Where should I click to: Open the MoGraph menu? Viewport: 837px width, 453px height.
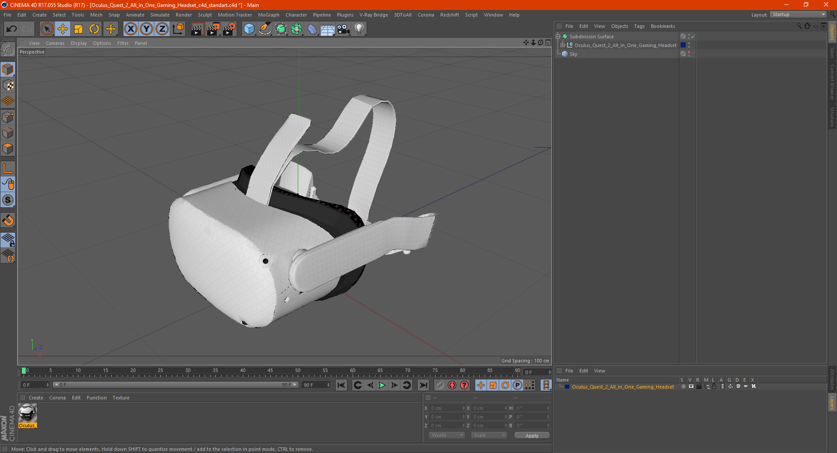pos(269,15)
